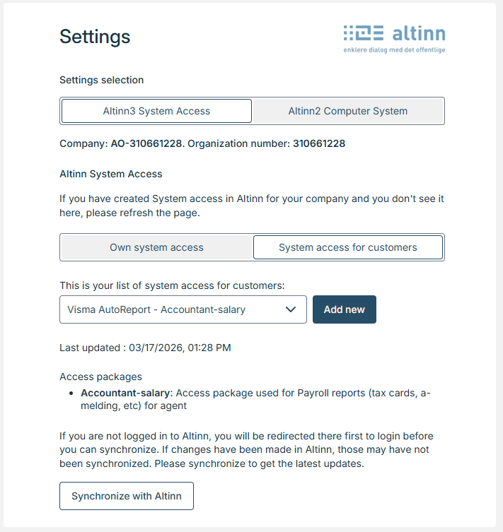503x532 pixels.
Task: Click the altinn wordmark text in the logo
Action: tap(418, 34)
